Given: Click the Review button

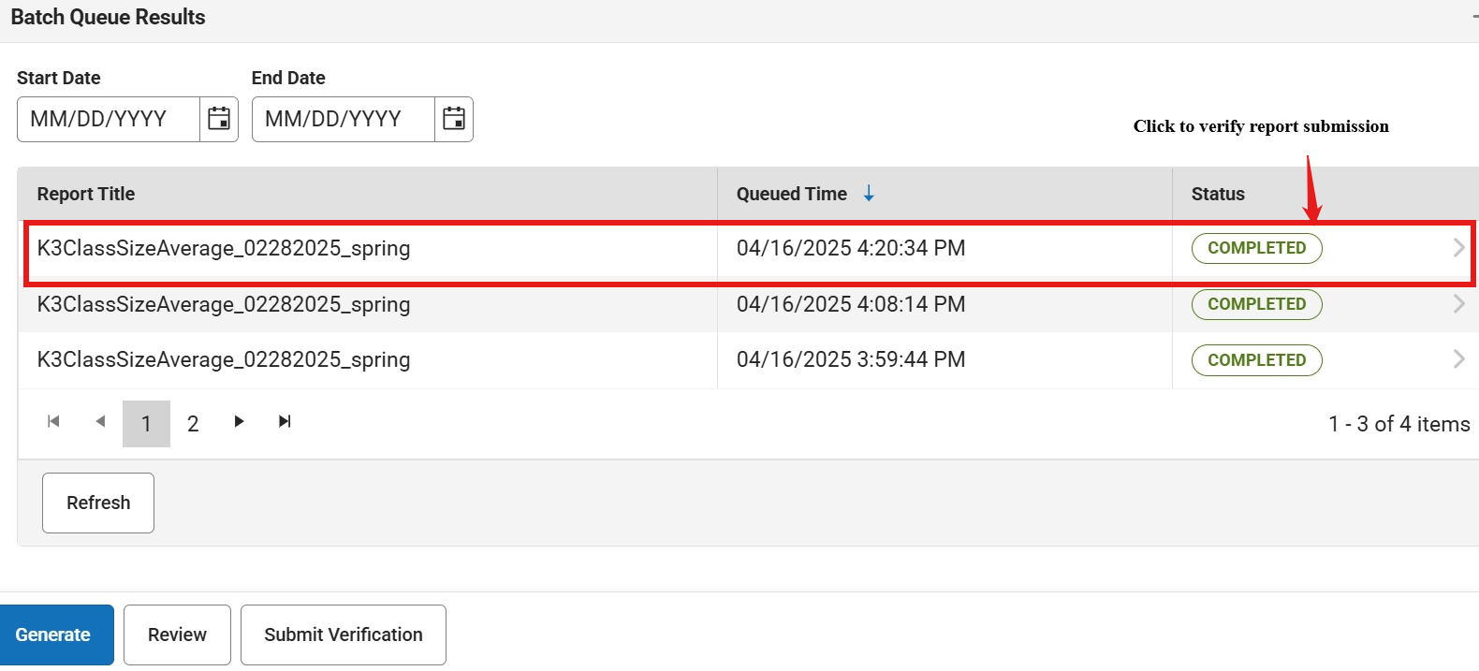Looking at the screenshot, I should click(177, 635).
